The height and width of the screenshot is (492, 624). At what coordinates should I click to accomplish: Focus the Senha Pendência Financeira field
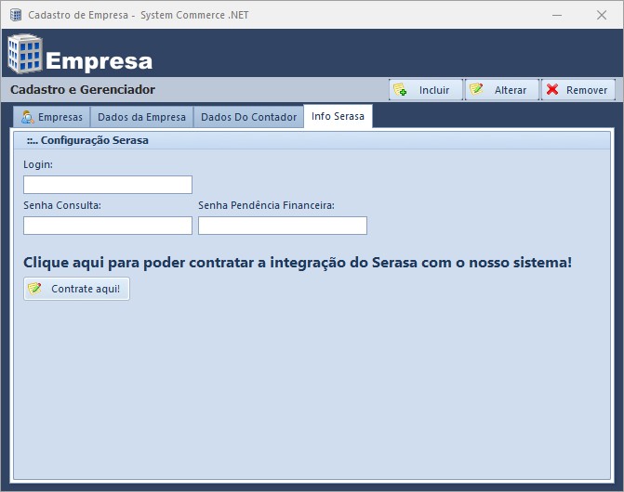(283, 226)
